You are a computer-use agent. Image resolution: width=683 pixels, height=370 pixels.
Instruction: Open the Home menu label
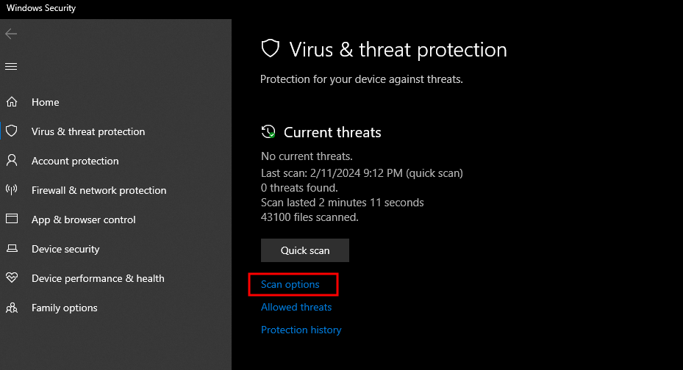46,102
